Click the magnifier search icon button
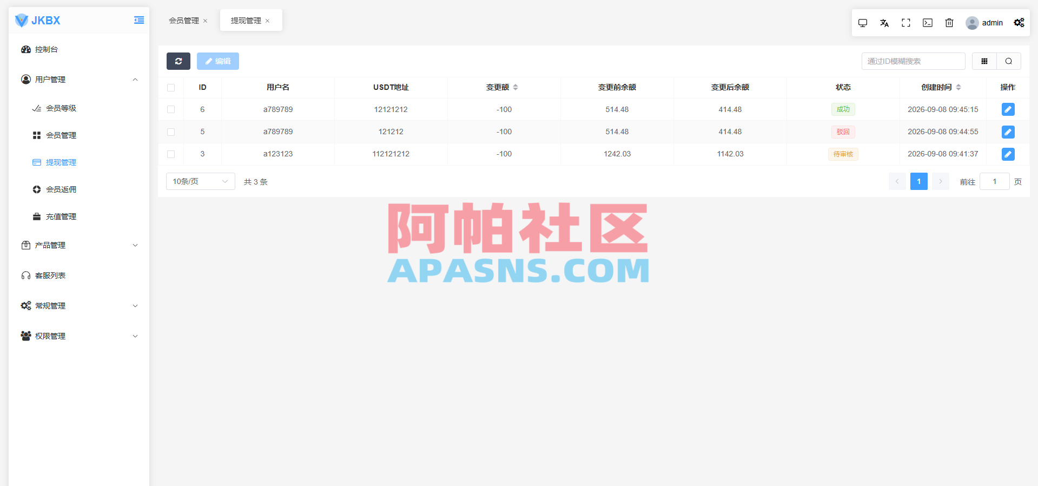This screenshot has height=486, width=1038. [1009, 61]
